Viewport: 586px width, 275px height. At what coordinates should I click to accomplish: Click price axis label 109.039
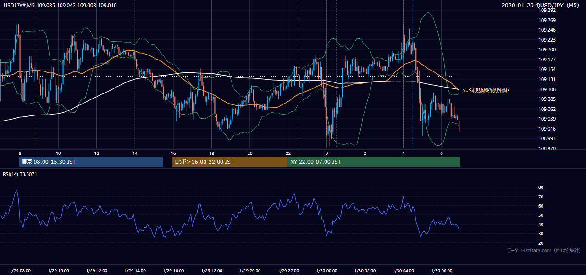[547, 119]
